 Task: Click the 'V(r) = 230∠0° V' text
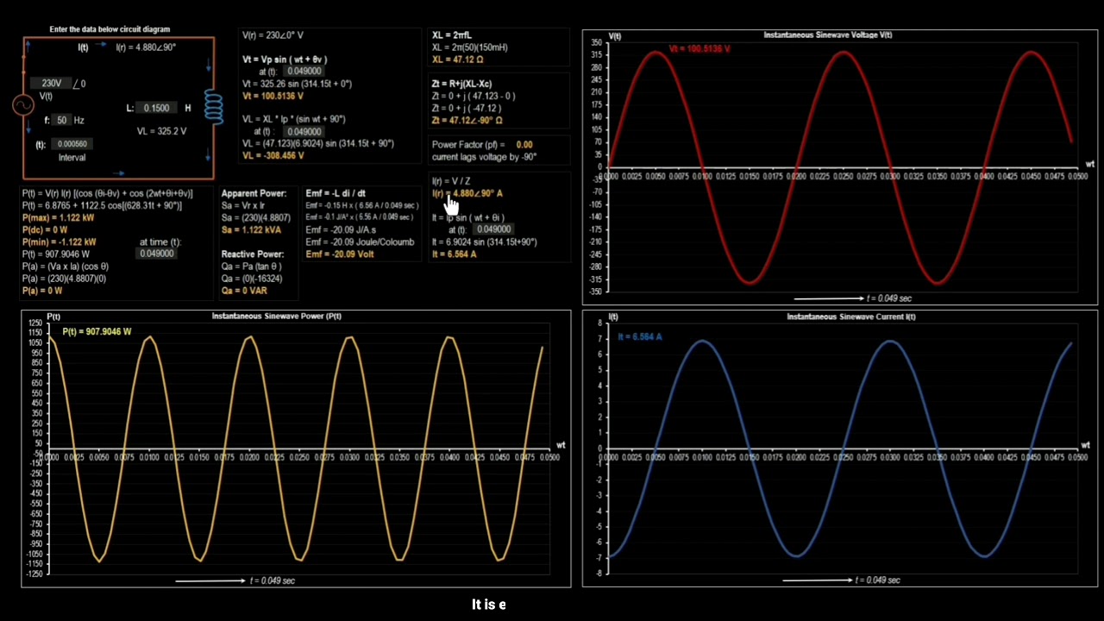273,35
